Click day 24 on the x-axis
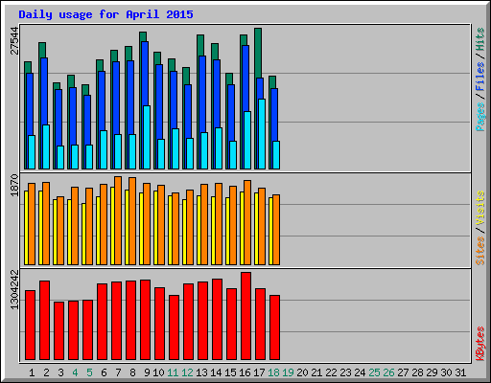The height and width of the screenshot is (383, 491). [x=360, y=372]
